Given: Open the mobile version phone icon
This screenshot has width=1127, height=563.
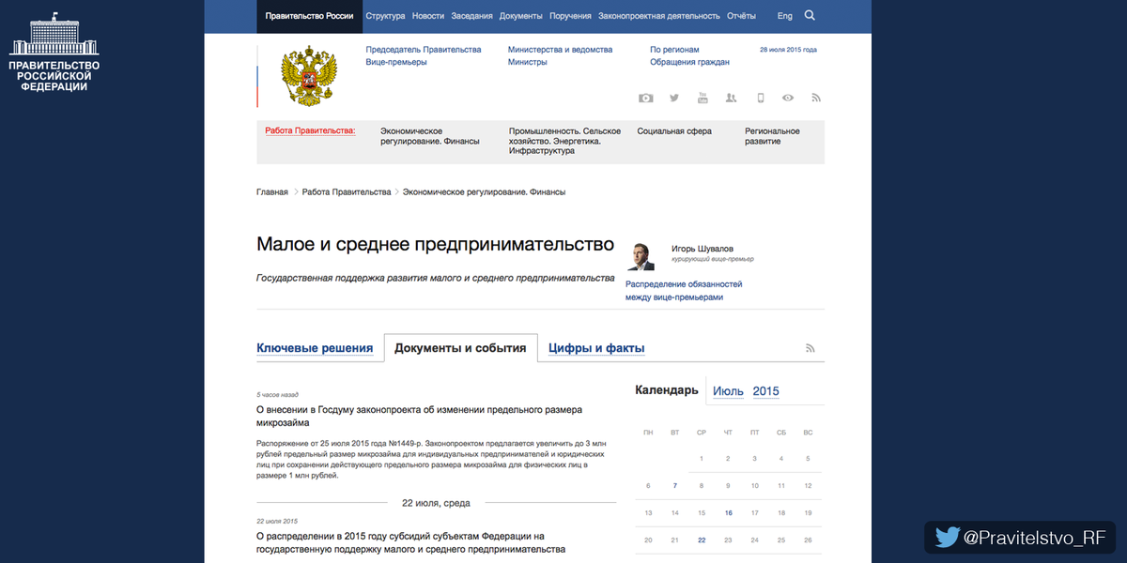Looking at the screenshot, I should pyautogui.click(x=761, y=98).
